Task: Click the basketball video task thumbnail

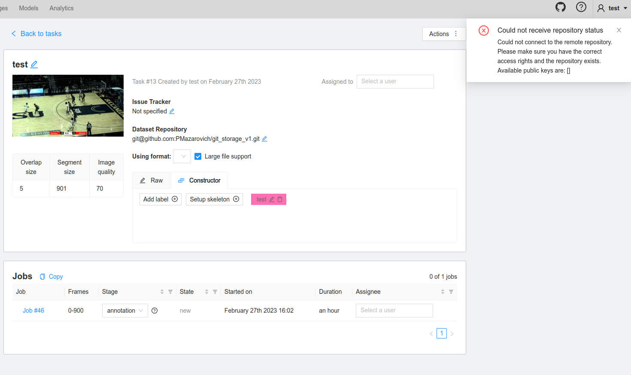Action: 68,106
